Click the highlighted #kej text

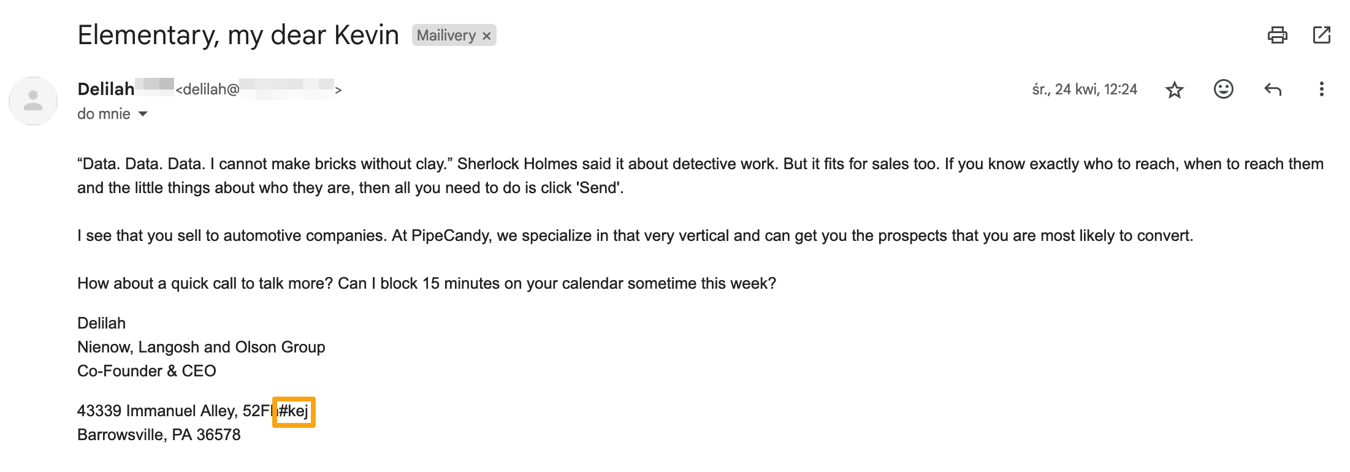pos(294,411)
